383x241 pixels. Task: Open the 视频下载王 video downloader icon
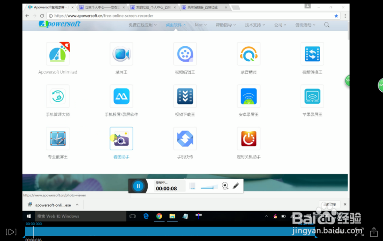pos(185,96)
